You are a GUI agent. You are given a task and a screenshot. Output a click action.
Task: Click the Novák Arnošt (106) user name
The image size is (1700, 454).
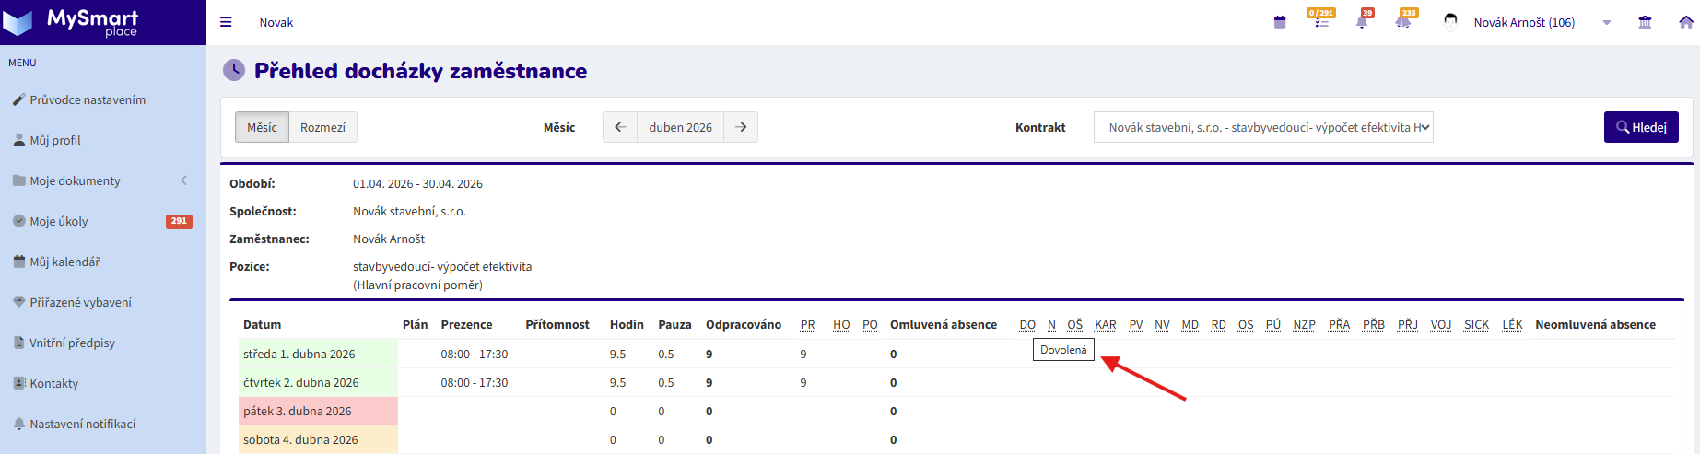point(1524,22)
